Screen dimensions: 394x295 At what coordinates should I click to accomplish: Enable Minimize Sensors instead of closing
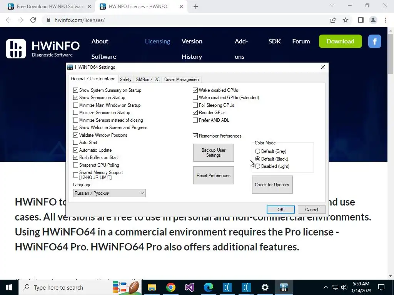tap(75, 120)
